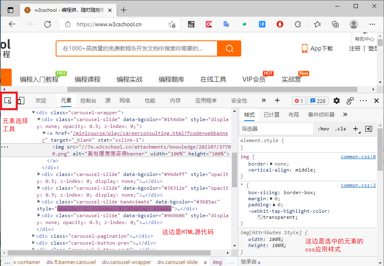Click the 筛选器 style filter field

point(276,129)
